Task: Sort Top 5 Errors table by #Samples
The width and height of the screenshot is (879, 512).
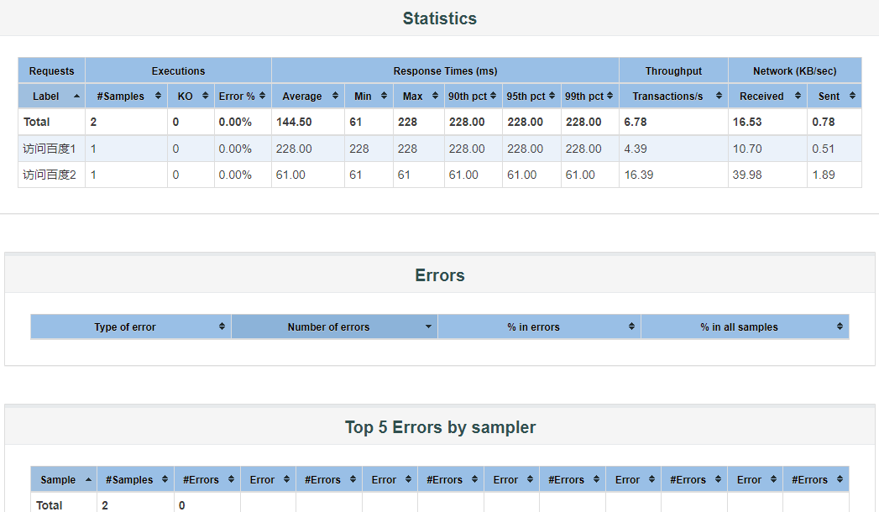Action: point(135,479)
